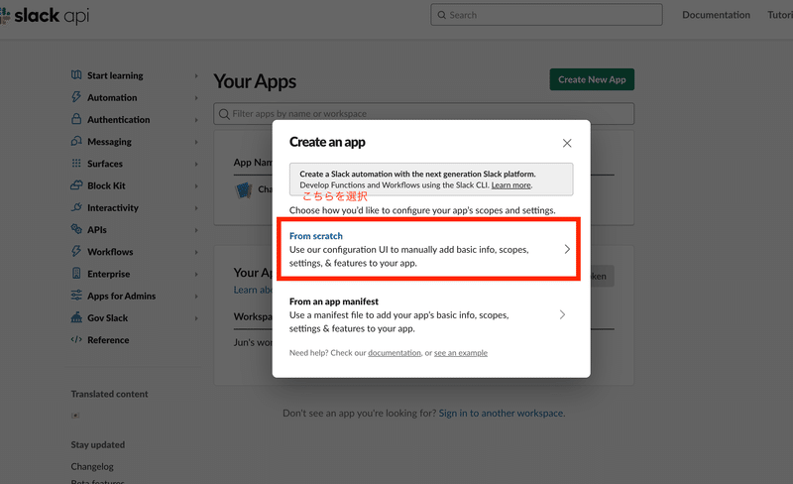Open the documentation help link
The height and width of the screenshot is (484, 793).
[x=395, y=353]
